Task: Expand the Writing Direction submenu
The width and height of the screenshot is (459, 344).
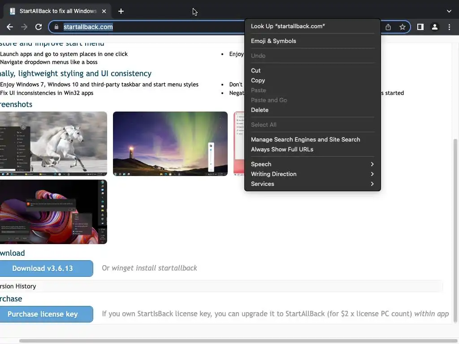Action: coord(312,174)
